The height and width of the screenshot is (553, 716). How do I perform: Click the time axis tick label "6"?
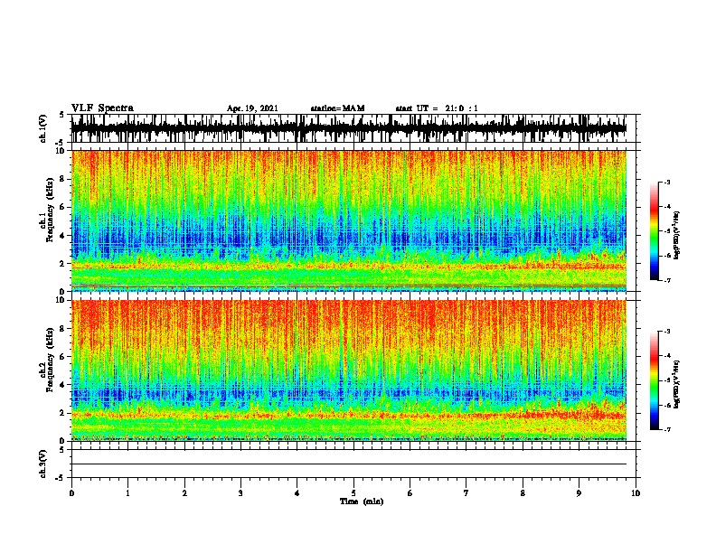tap(410, 493)
